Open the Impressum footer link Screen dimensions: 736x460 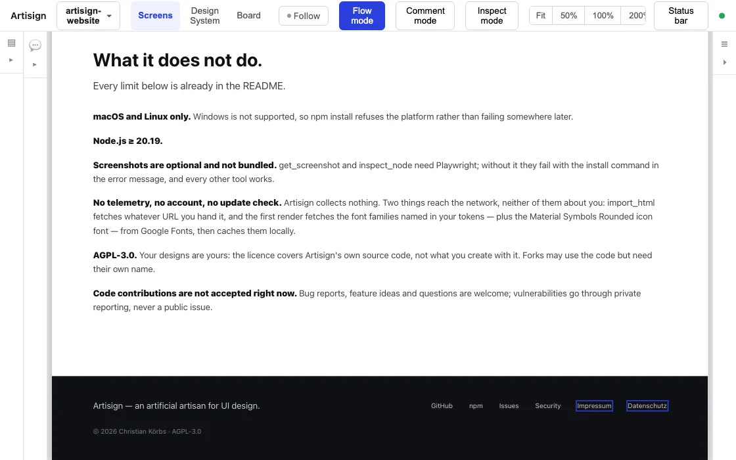pos(594,406)
